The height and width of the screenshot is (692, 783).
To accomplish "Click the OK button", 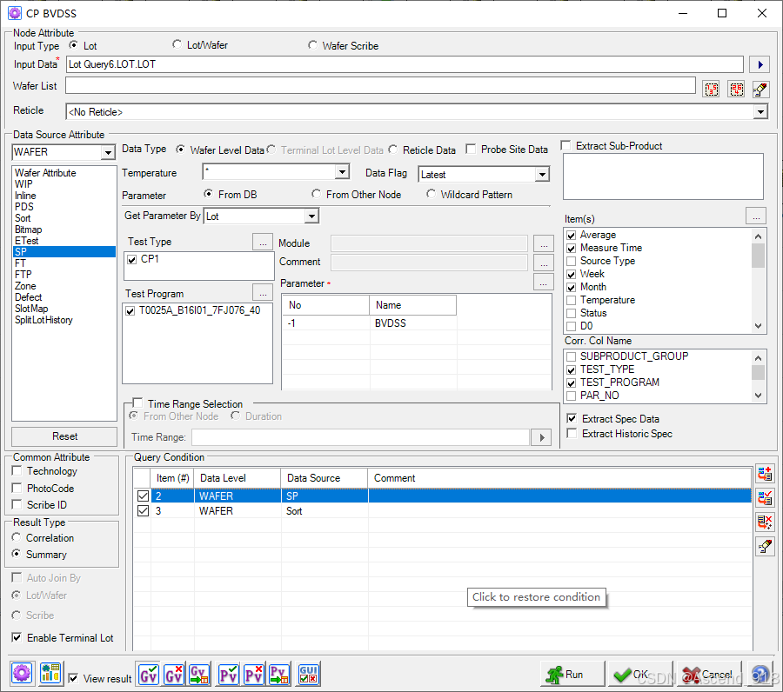I will [x=639, y=674].
